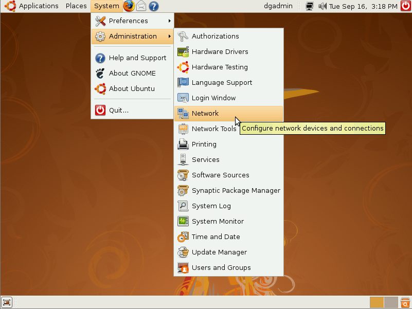Open the mail envelope launcher icon

(x=141, y=6)
